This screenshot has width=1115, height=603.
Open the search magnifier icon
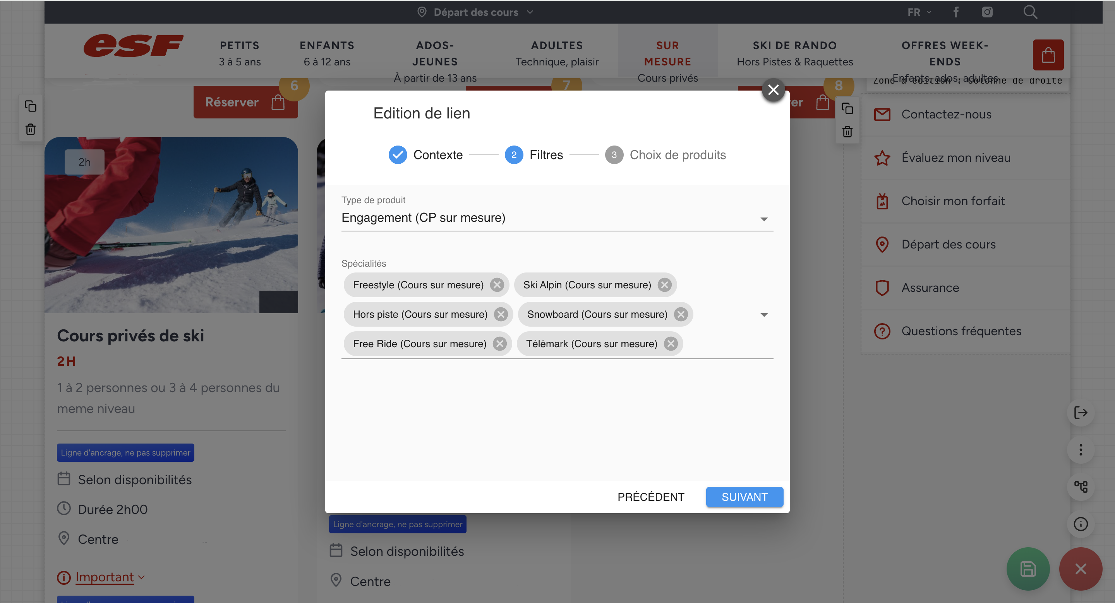coord(1030,12)
